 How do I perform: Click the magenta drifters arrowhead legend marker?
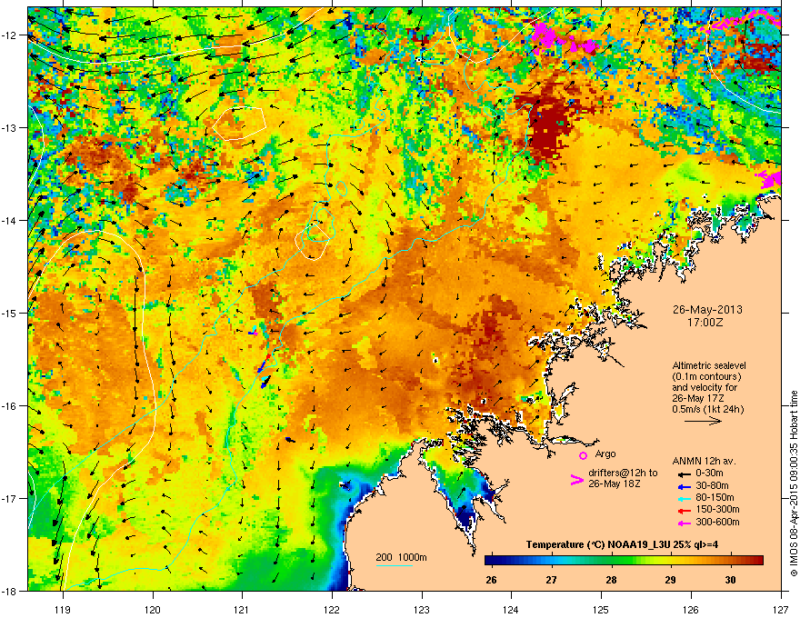pyautogui.click(x=576, y=480)
